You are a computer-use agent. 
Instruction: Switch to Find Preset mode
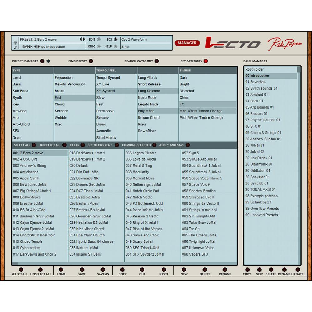coord(91,61)
